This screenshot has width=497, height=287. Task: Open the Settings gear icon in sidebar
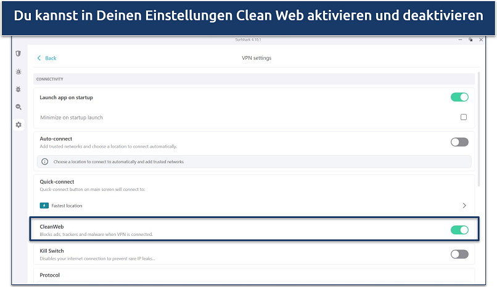pos(18,124)
